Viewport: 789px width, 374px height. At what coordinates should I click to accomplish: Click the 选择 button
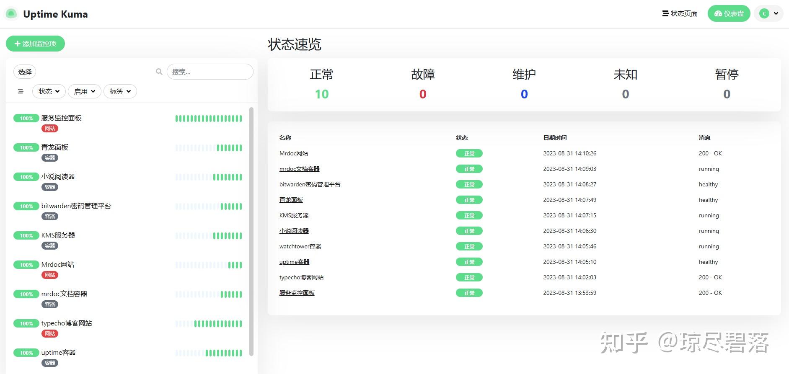tap(25, 72)
